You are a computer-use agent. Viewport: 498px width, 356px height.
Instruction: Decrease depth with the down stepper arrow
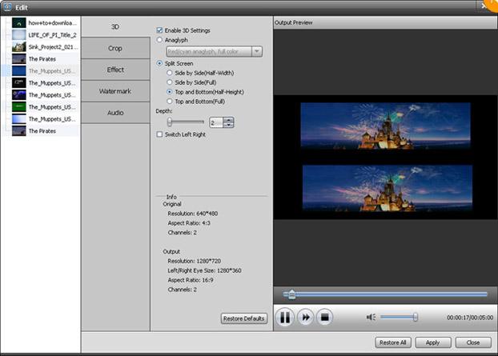point(228,125)
